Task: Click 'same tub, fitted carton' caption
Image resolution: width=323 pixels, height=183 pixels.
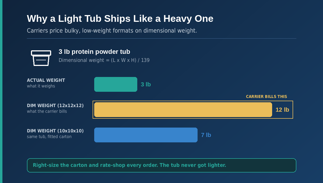Action: pyautogui.click(x=49, y=137)
